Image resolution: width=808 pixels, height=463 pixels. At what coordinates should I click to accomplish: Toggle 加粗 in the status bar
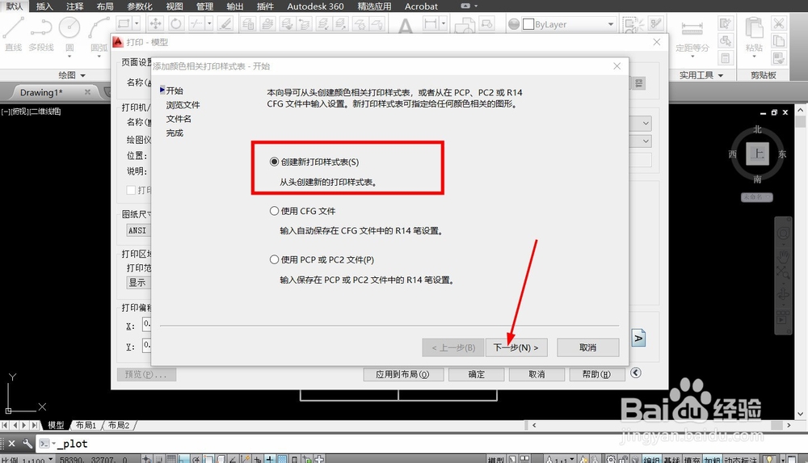tap(712, 460)
